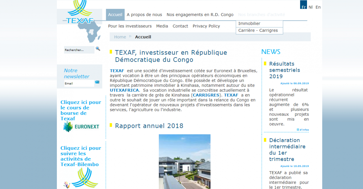Click the 'Ajouté le 10.05.2019' date
The width and height of the screenshot is (363, 189).
[x=295, y=166]
